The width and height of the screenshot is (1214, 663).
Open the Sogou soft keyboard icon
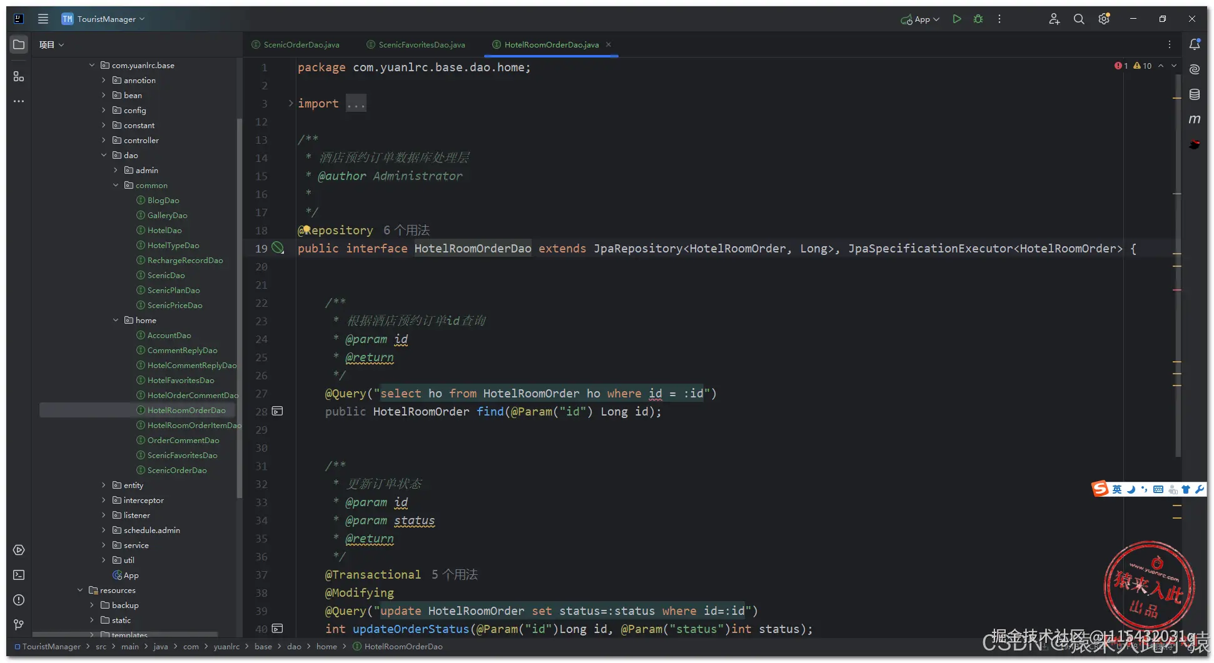(x=1158, y=489)
